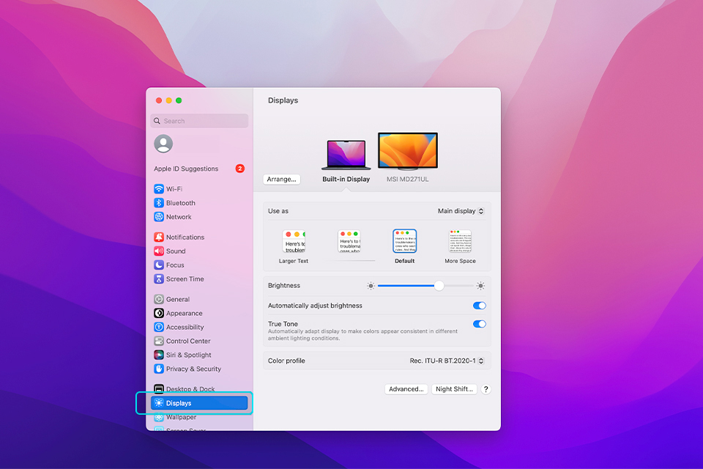Image resolution: width=703 pixels, height=469 pixels.
Task: Switch to the MSI MD271UL display
Action: point(408,150)
